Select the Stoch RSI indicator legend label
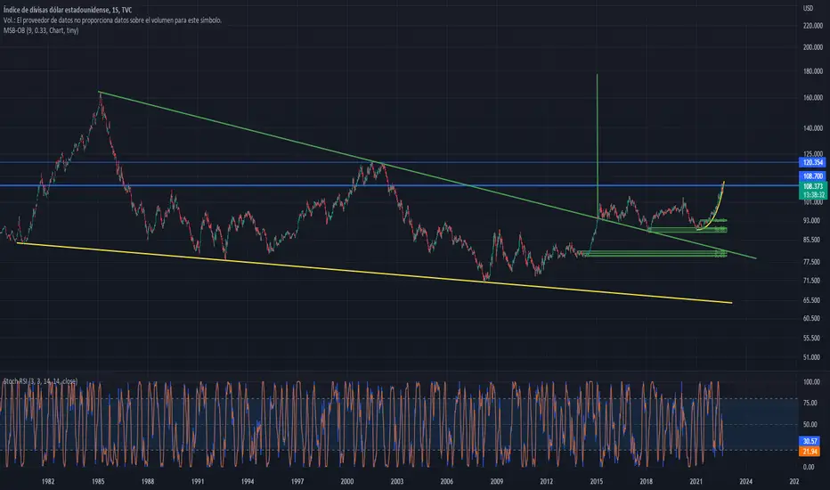This screenshot has height=490, width=830. (x=40, y=381)
